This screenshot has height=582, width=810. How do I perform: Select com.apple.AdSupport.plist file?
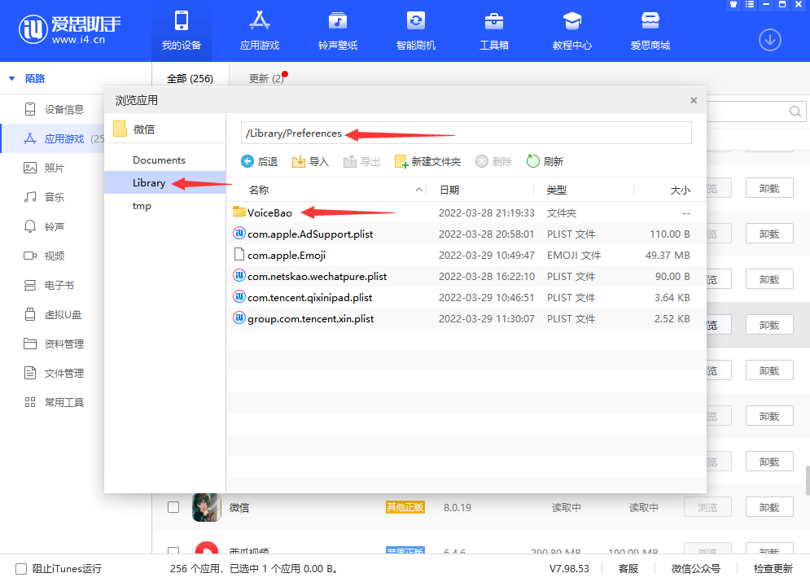466,234
